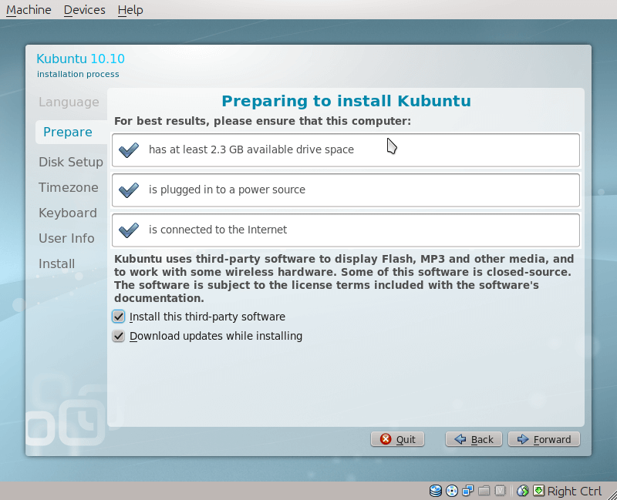Click the CD/DVD optical drive status icon

(452, 491)
